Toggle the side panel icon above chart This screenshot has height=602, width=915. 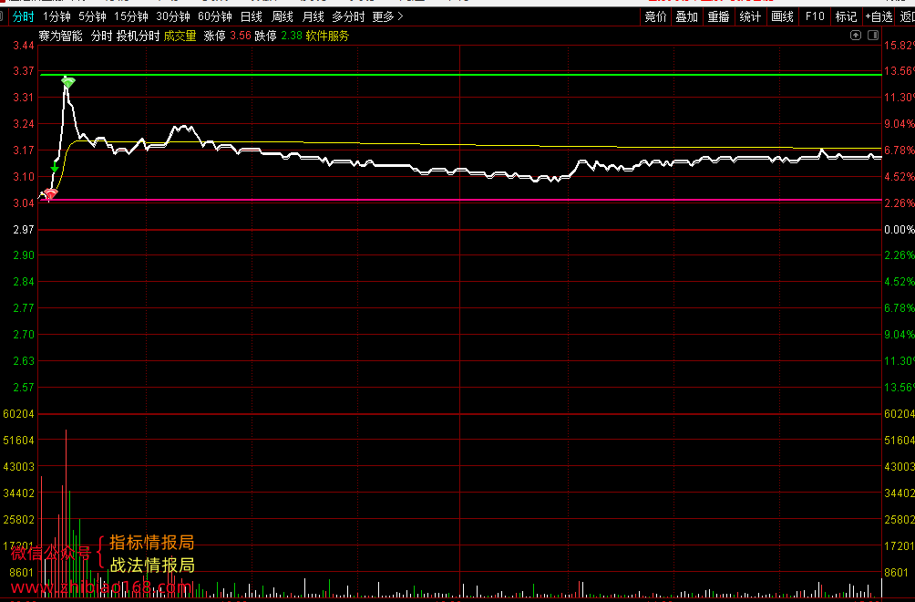(x=873, y=35)
